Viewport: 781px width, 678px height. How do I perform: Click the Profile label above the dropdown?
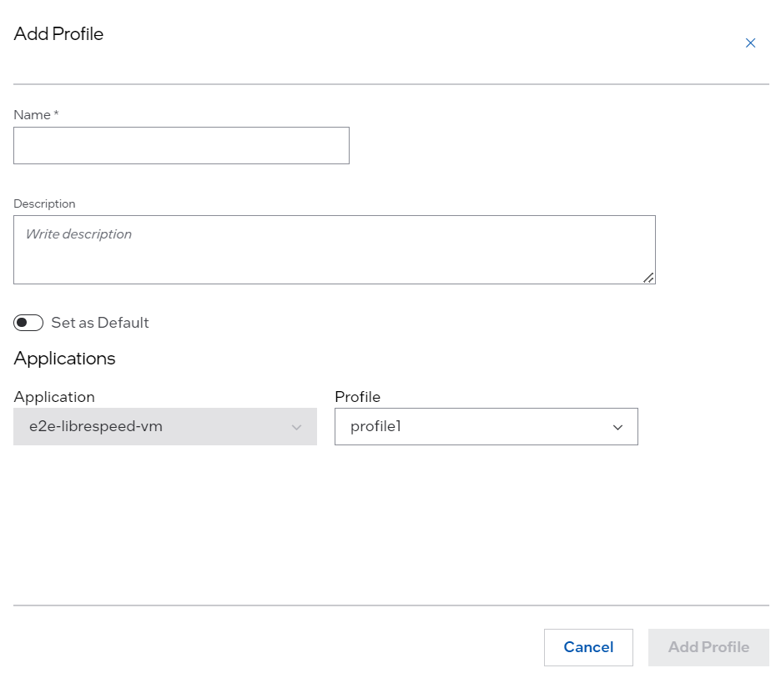coord(357,397)
